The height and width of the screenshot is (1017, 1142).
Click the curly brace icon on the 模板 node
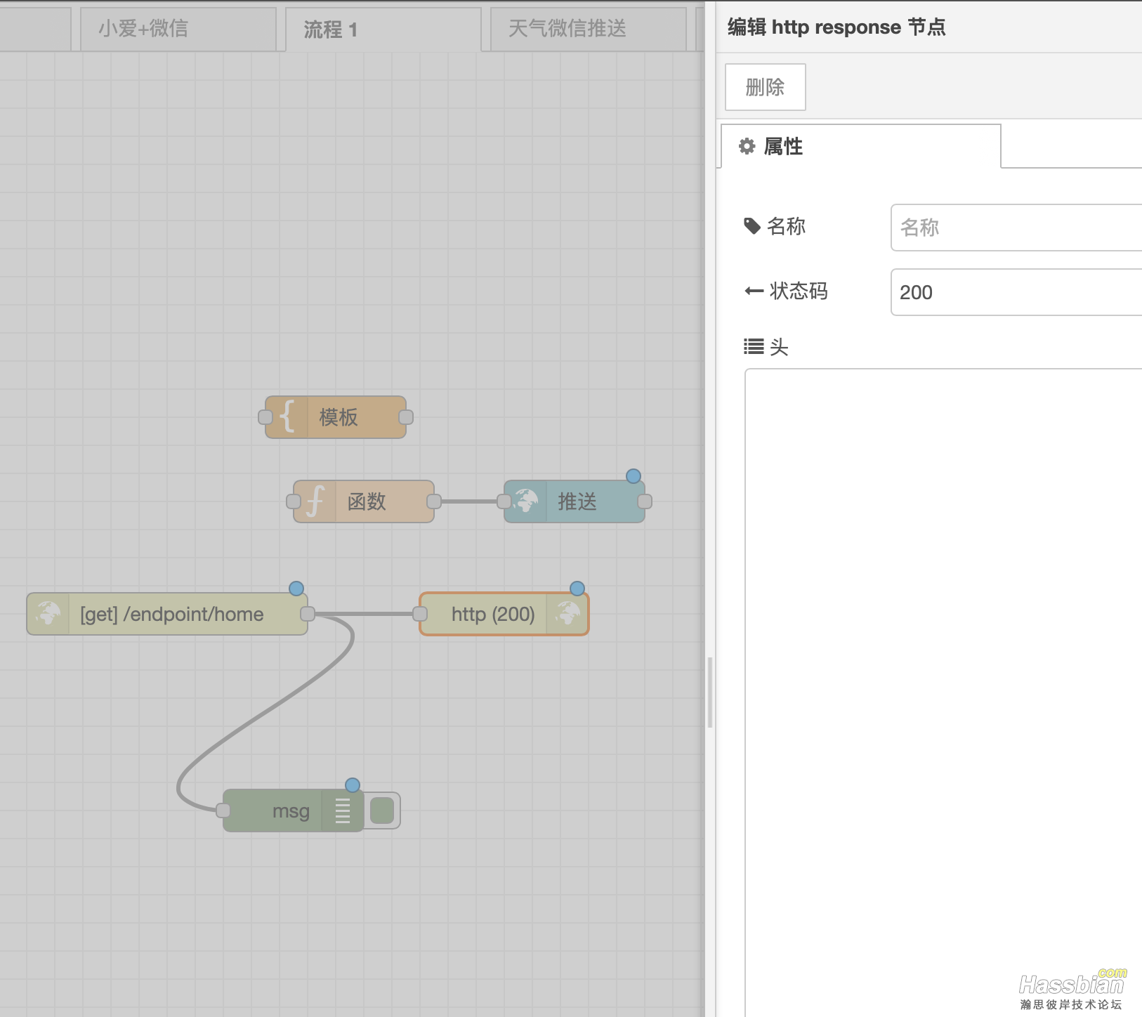tap(287, 417)
